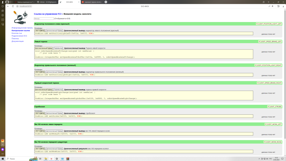Open the saved bookmarks panel icon
This screenshot has width=286, height=161.
pos(264,2)
